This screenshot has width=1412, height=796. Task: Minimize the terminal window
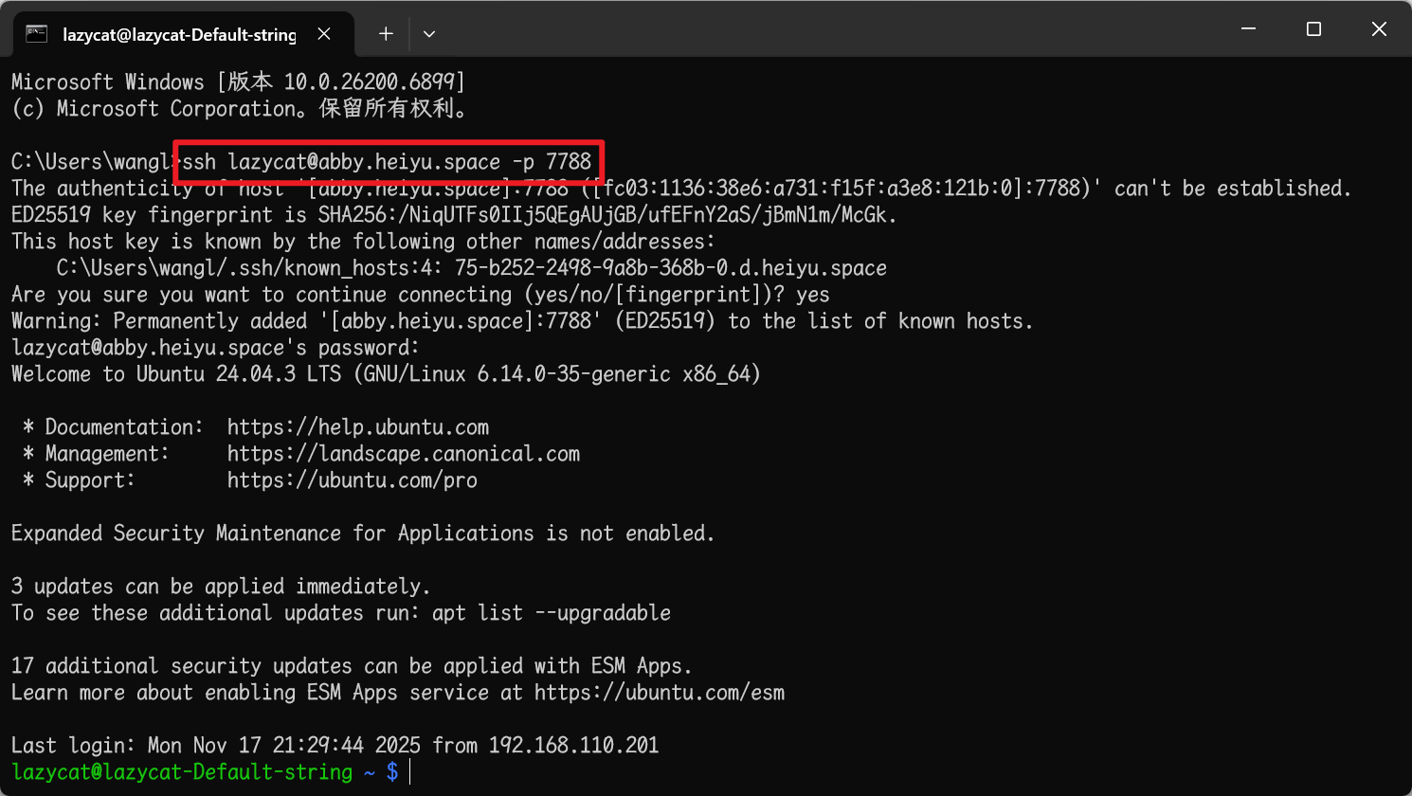click(x=1249, y=28)
